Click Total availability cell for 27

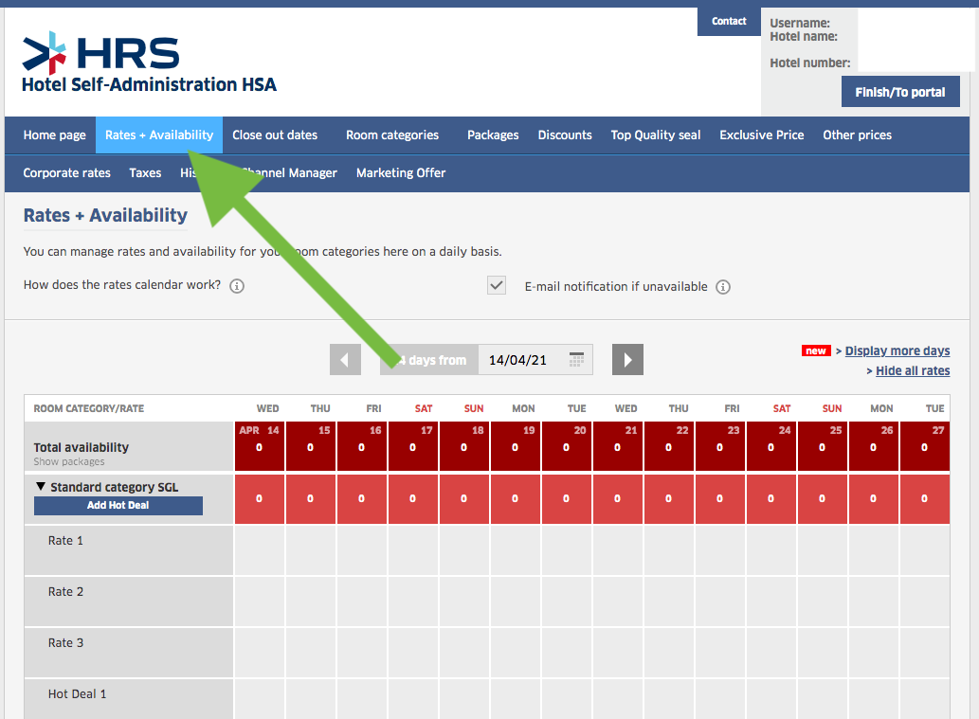point(925,446)
